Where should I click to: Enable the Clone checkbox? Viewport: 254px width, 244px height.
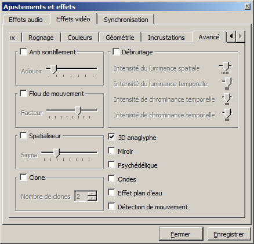click(x=23, y=178)
